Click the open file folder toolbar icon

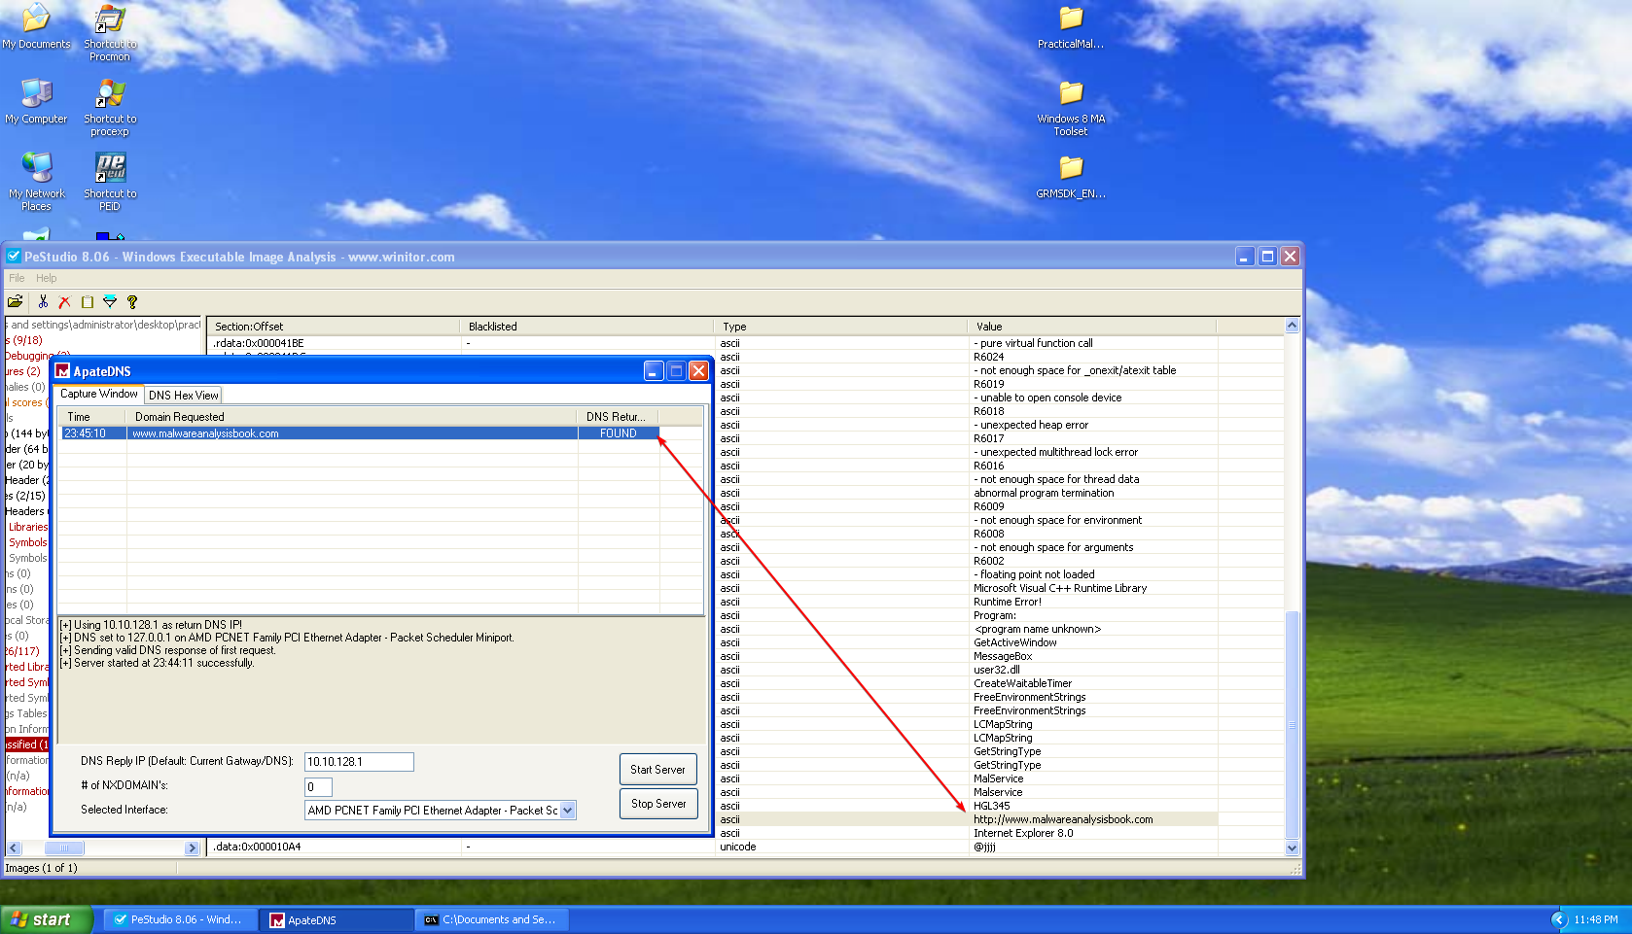coord(16,302)
